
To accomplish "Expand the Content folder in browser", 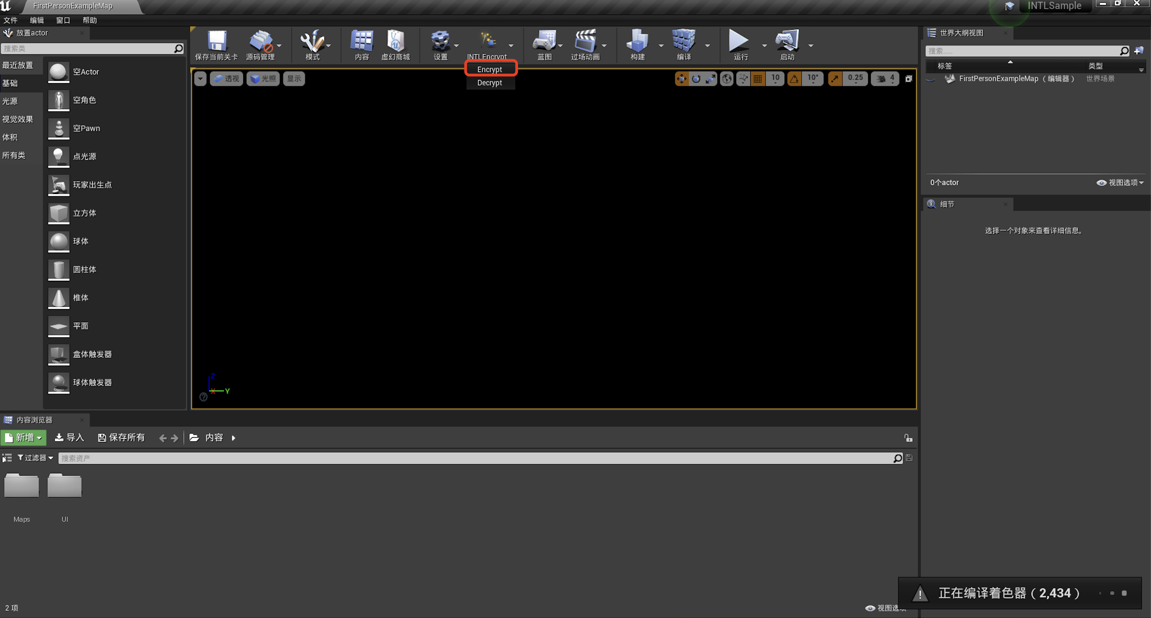I will pyautogui.click(x=234, y=437).
